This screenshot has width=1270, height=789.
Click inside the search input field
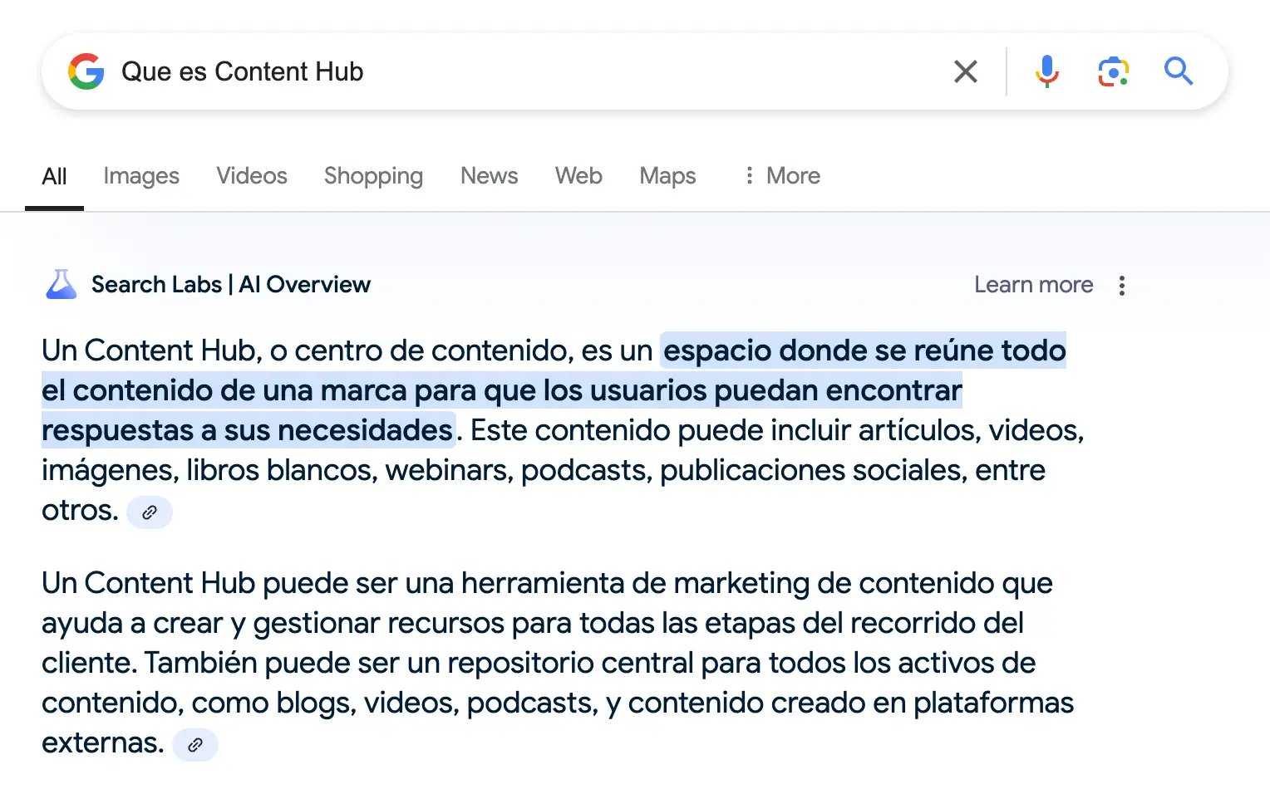pyautogui.click(x=499, y=71)
